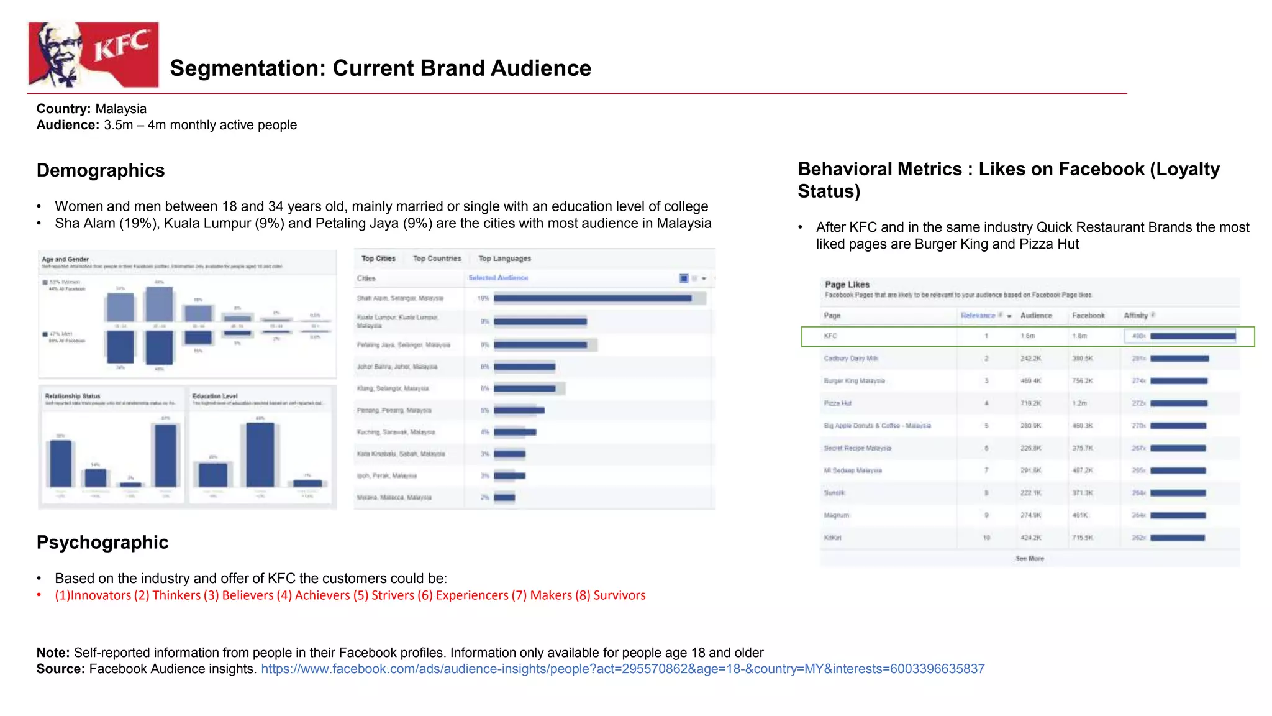The image size is (1272, 716).
Task: Expand the See More page likes row
Action: point(1029,559)
